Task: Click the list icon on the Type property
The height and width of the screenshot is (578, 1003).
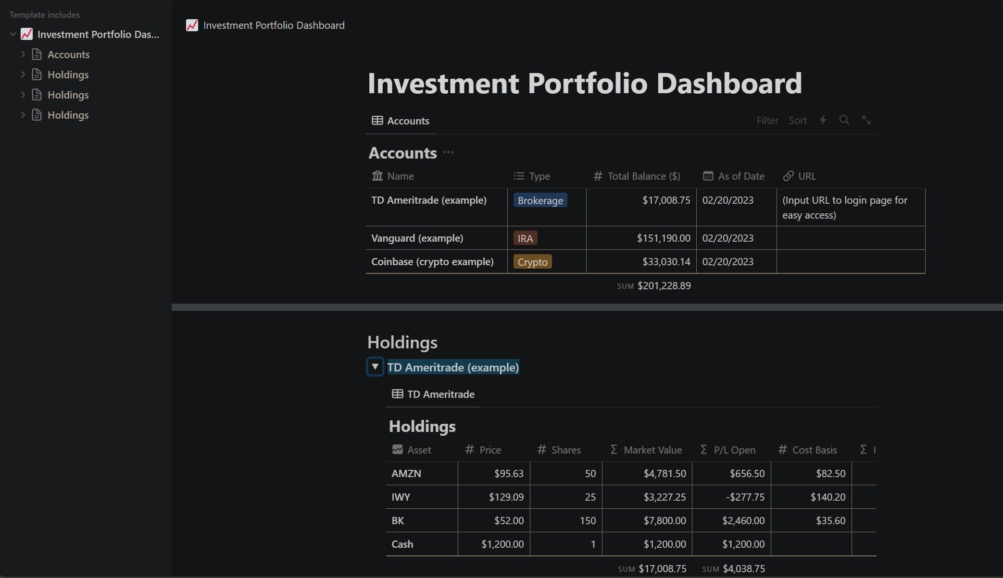Action: point(518,176)
